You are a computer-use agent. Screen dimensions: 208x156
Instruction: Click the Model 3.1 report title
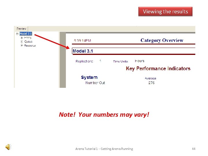[83, 51]
